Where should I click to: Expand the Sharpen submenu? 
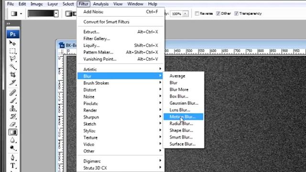[120, 117]
